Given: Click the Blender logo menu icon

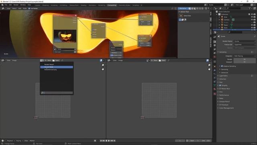Looking at the screenshot, I should point(2,5).
